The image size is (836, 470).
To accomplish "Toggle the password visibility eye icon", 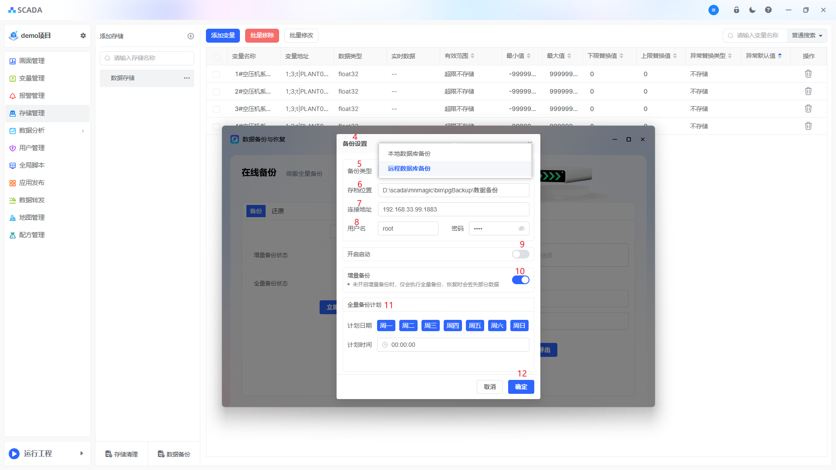I will point(521,228).
